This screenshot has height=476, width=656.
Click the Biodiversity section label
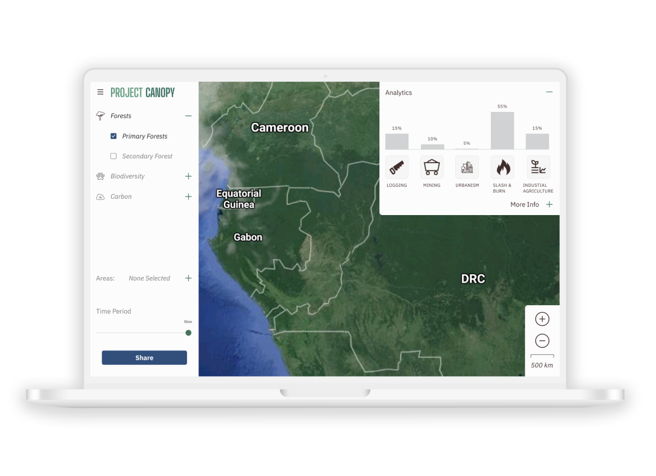tap(127, 176)
